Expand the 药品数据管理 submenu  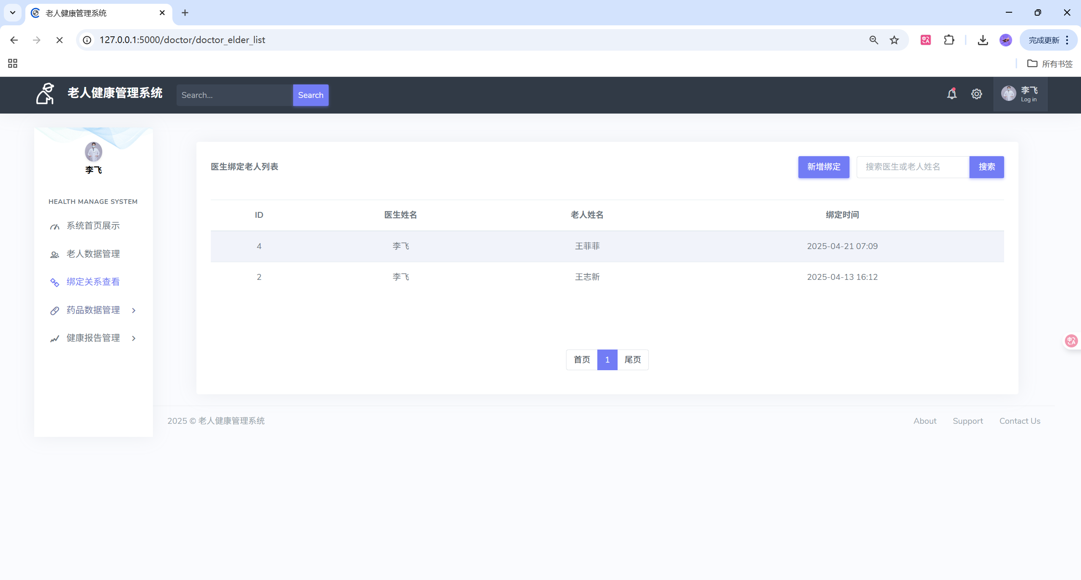[93, 310]
